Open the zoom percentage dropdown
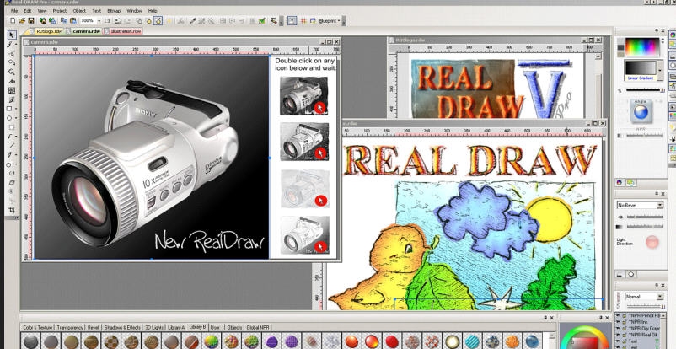This screenshot has width=676, height=349. 99,21
